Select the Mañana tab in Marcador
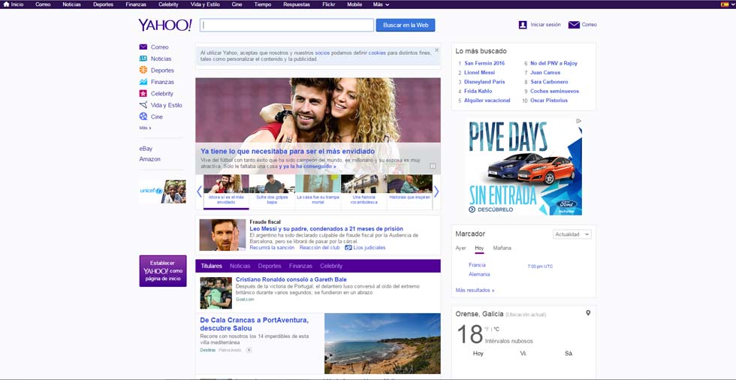The height and width of the screenshot is (380, 736). 502,248
